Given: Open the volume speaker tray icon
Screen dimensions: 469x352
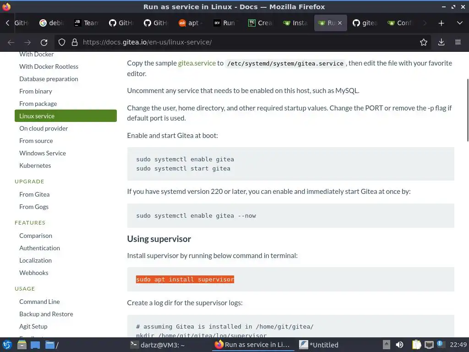Looking at the screenshot, I should (x=399, y=345).
